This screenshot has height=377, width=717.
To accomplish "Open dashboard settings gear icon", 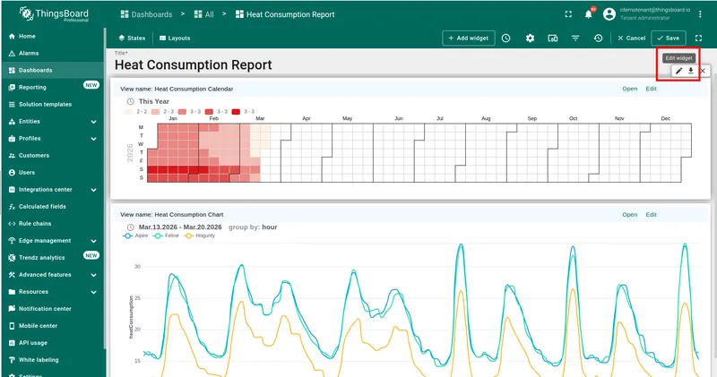I will pyautogui.click(x=530, y=39).
